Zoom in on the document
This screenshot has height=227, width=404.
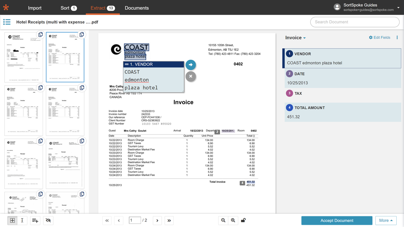click(x=233, y=220)
